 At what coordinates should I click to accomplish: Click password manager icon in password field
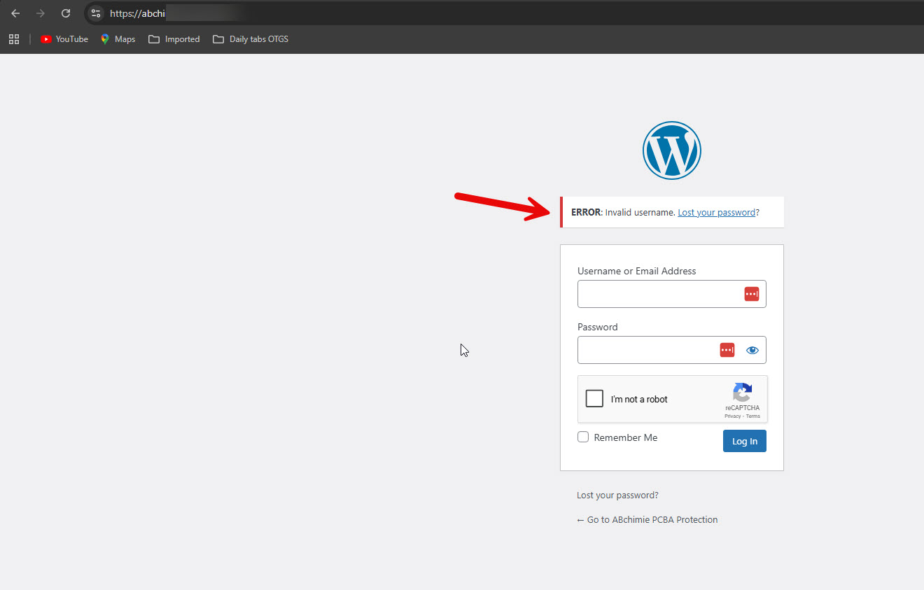[x=727, y=350]
